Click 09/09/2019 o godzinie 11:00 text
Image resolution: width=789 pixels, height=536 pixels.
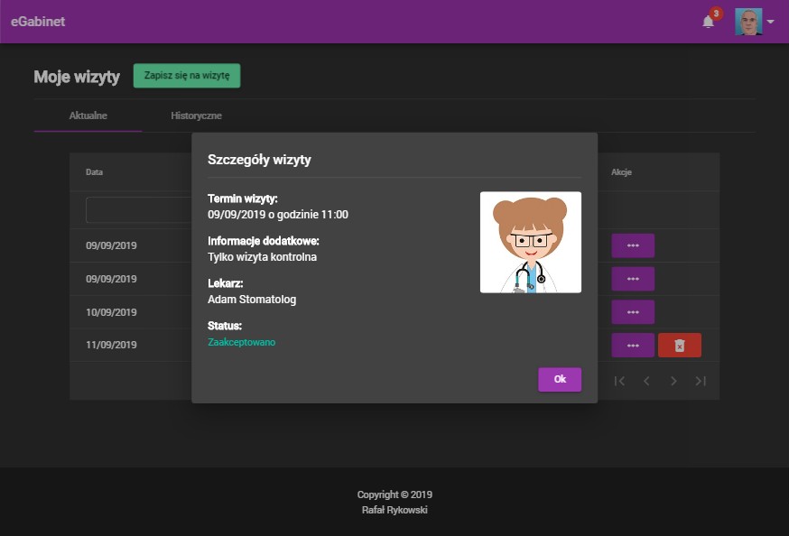click(278, 215)
